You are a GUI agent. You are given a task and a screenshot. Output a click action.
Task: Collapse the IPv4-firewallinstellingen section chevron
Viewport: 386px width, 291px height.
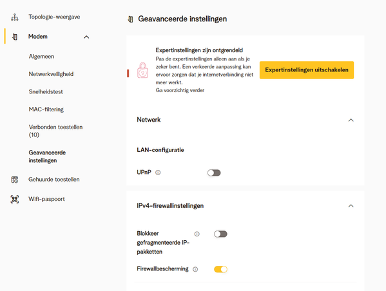coord(351,206)
